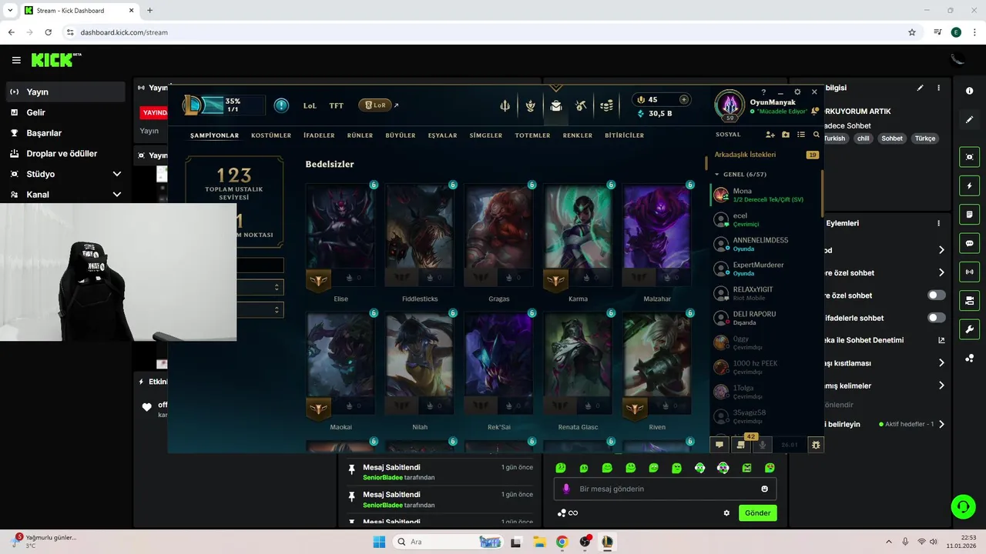Open League chat bubble icon

tap(719, 445)
